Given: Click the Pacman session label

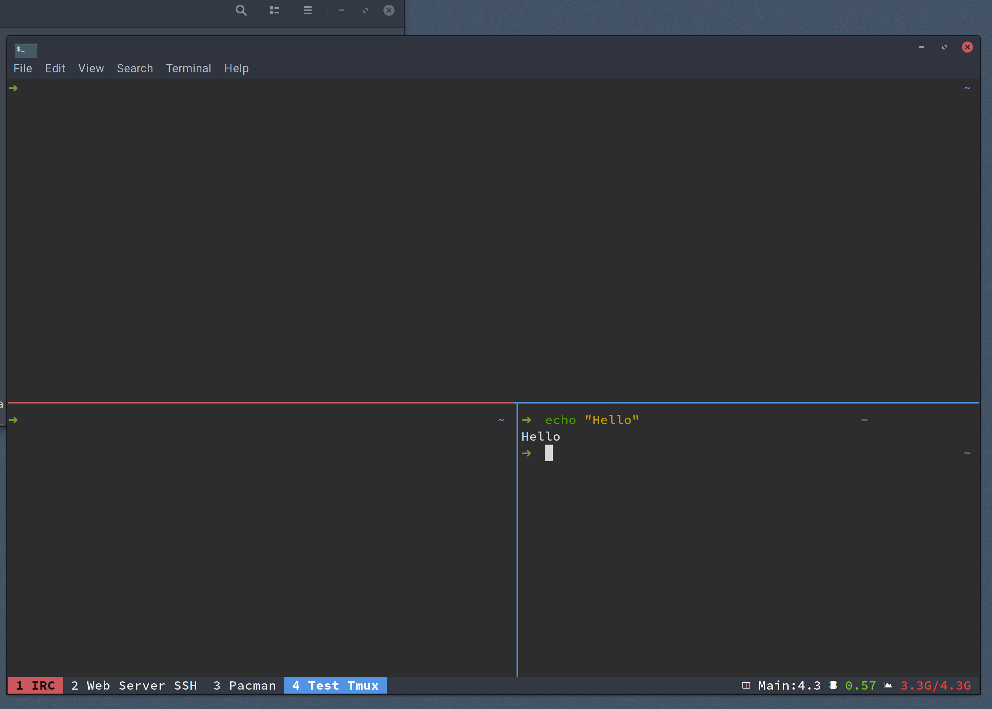Looking at the screenshot, I should (241, 685).
